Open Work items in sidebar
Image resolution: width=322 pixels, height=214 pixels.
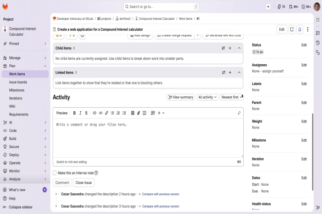point(25,74)
